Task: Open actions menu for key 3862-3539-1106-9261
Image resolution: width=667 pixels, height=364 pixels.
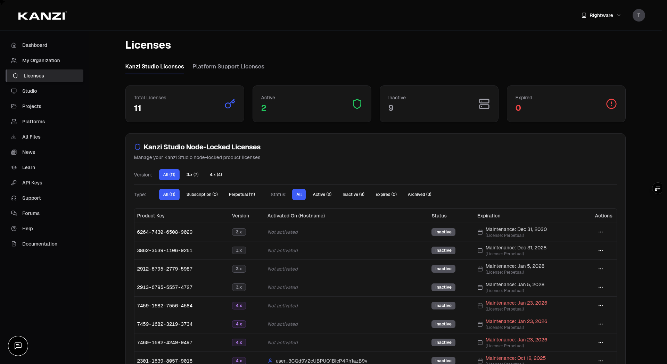Action: click(x=601, y=250)
